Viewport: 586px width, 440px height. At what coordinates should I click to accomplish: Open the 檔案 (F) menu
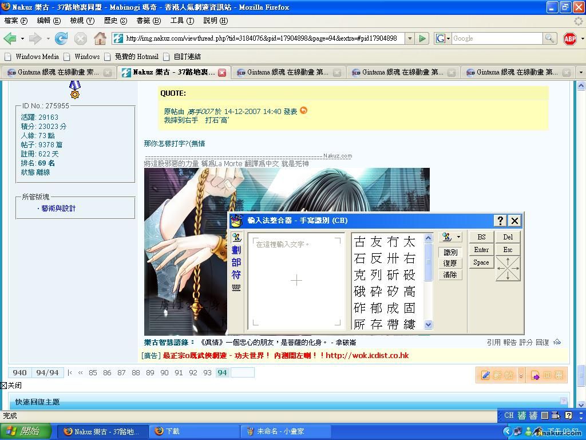click(x=15, y=21)
